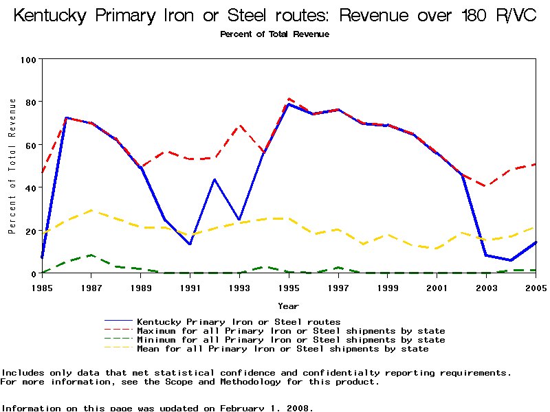Click the 60 value on the y-axis
This screenshot has width=550, height=412.
tap(30, 145)
